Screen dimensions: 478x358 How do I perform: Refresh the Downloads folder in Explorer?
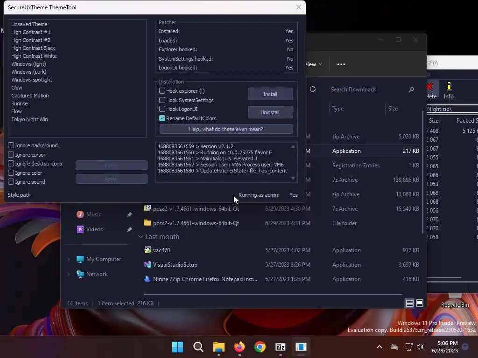tap(313, 89)
